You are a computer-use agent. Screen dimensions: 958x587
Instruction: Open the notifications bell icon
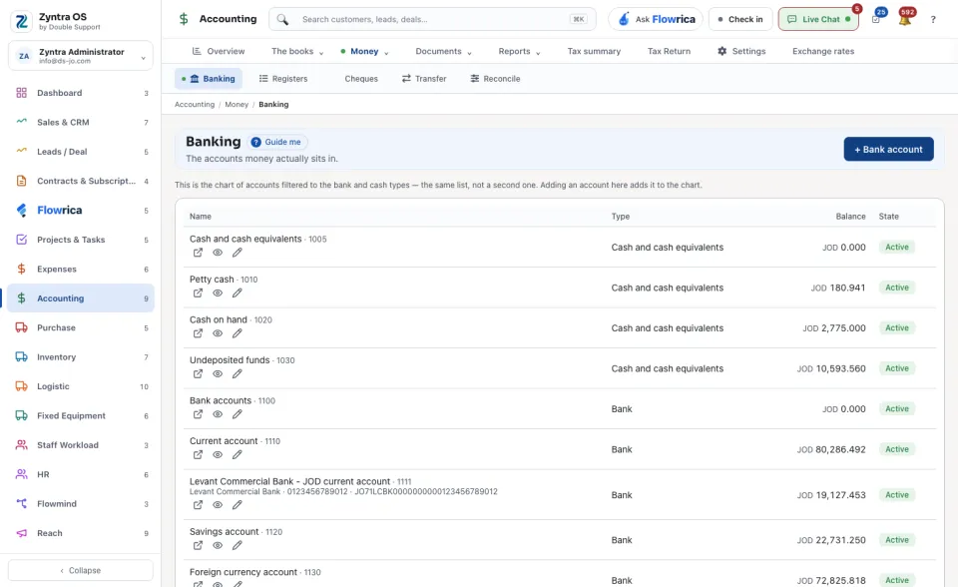click(905, 19)
